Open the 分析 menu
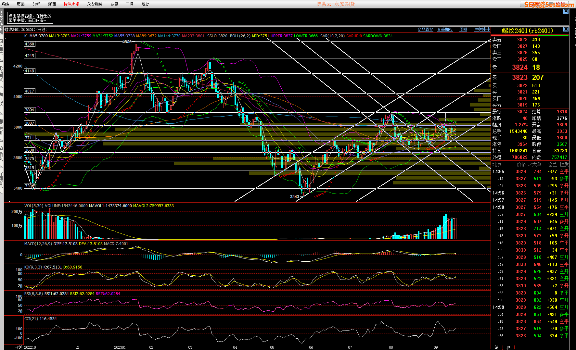This screenshot has height=350, width=576. pyautogui.click(x=36, y=4)
